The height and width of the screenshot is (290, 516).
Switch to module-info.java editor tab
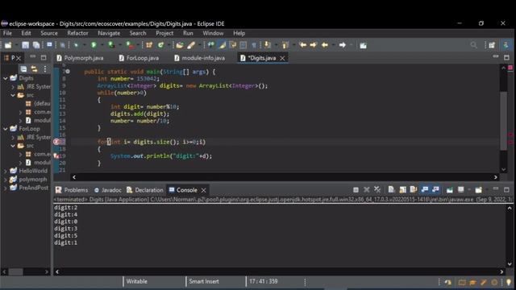(x=200, y=58)
